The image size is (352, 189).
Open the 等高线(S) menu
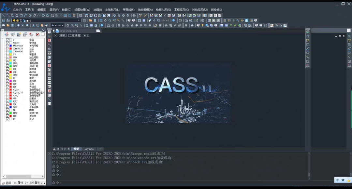[128, 10]
